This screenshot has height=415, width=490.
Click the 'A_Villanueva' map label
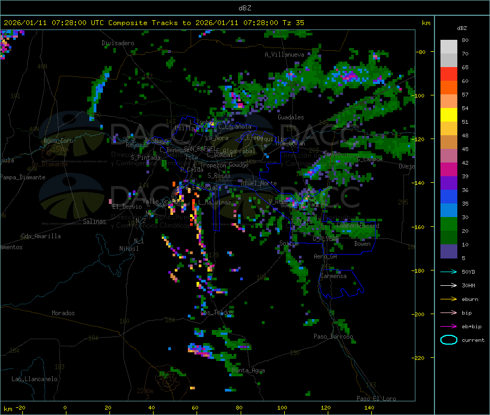284,55
